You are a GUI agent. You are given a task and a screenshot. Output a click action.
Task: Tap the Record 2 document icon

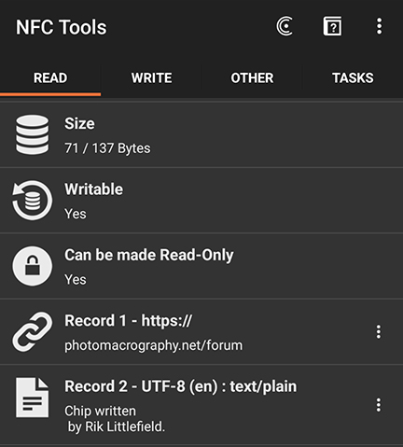coord(33,398)
